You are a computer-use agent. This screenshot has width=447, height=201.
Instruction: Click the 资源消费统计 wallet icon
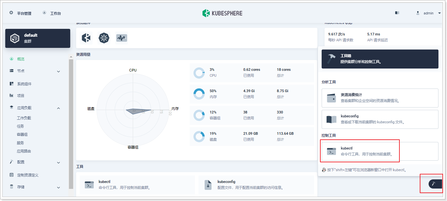(x=331, y=98)
